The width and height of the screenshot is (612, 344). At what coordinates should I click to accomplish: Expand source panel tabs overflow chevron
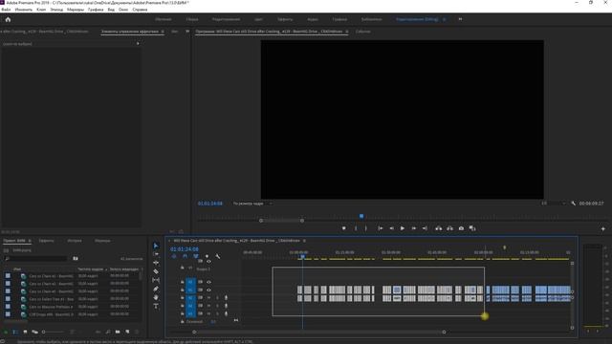187,32
